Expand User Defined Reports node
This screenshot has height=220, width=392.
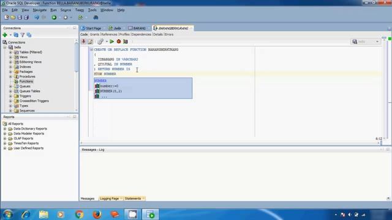tap(4, 148)
